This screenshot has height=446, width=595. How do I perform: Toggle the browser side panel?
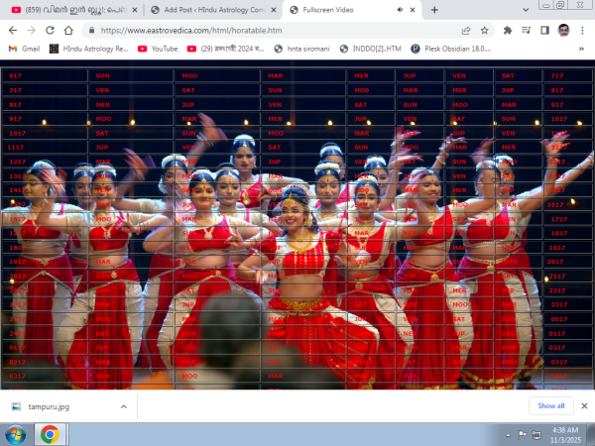pyautogui.click(x=544, y=30)
